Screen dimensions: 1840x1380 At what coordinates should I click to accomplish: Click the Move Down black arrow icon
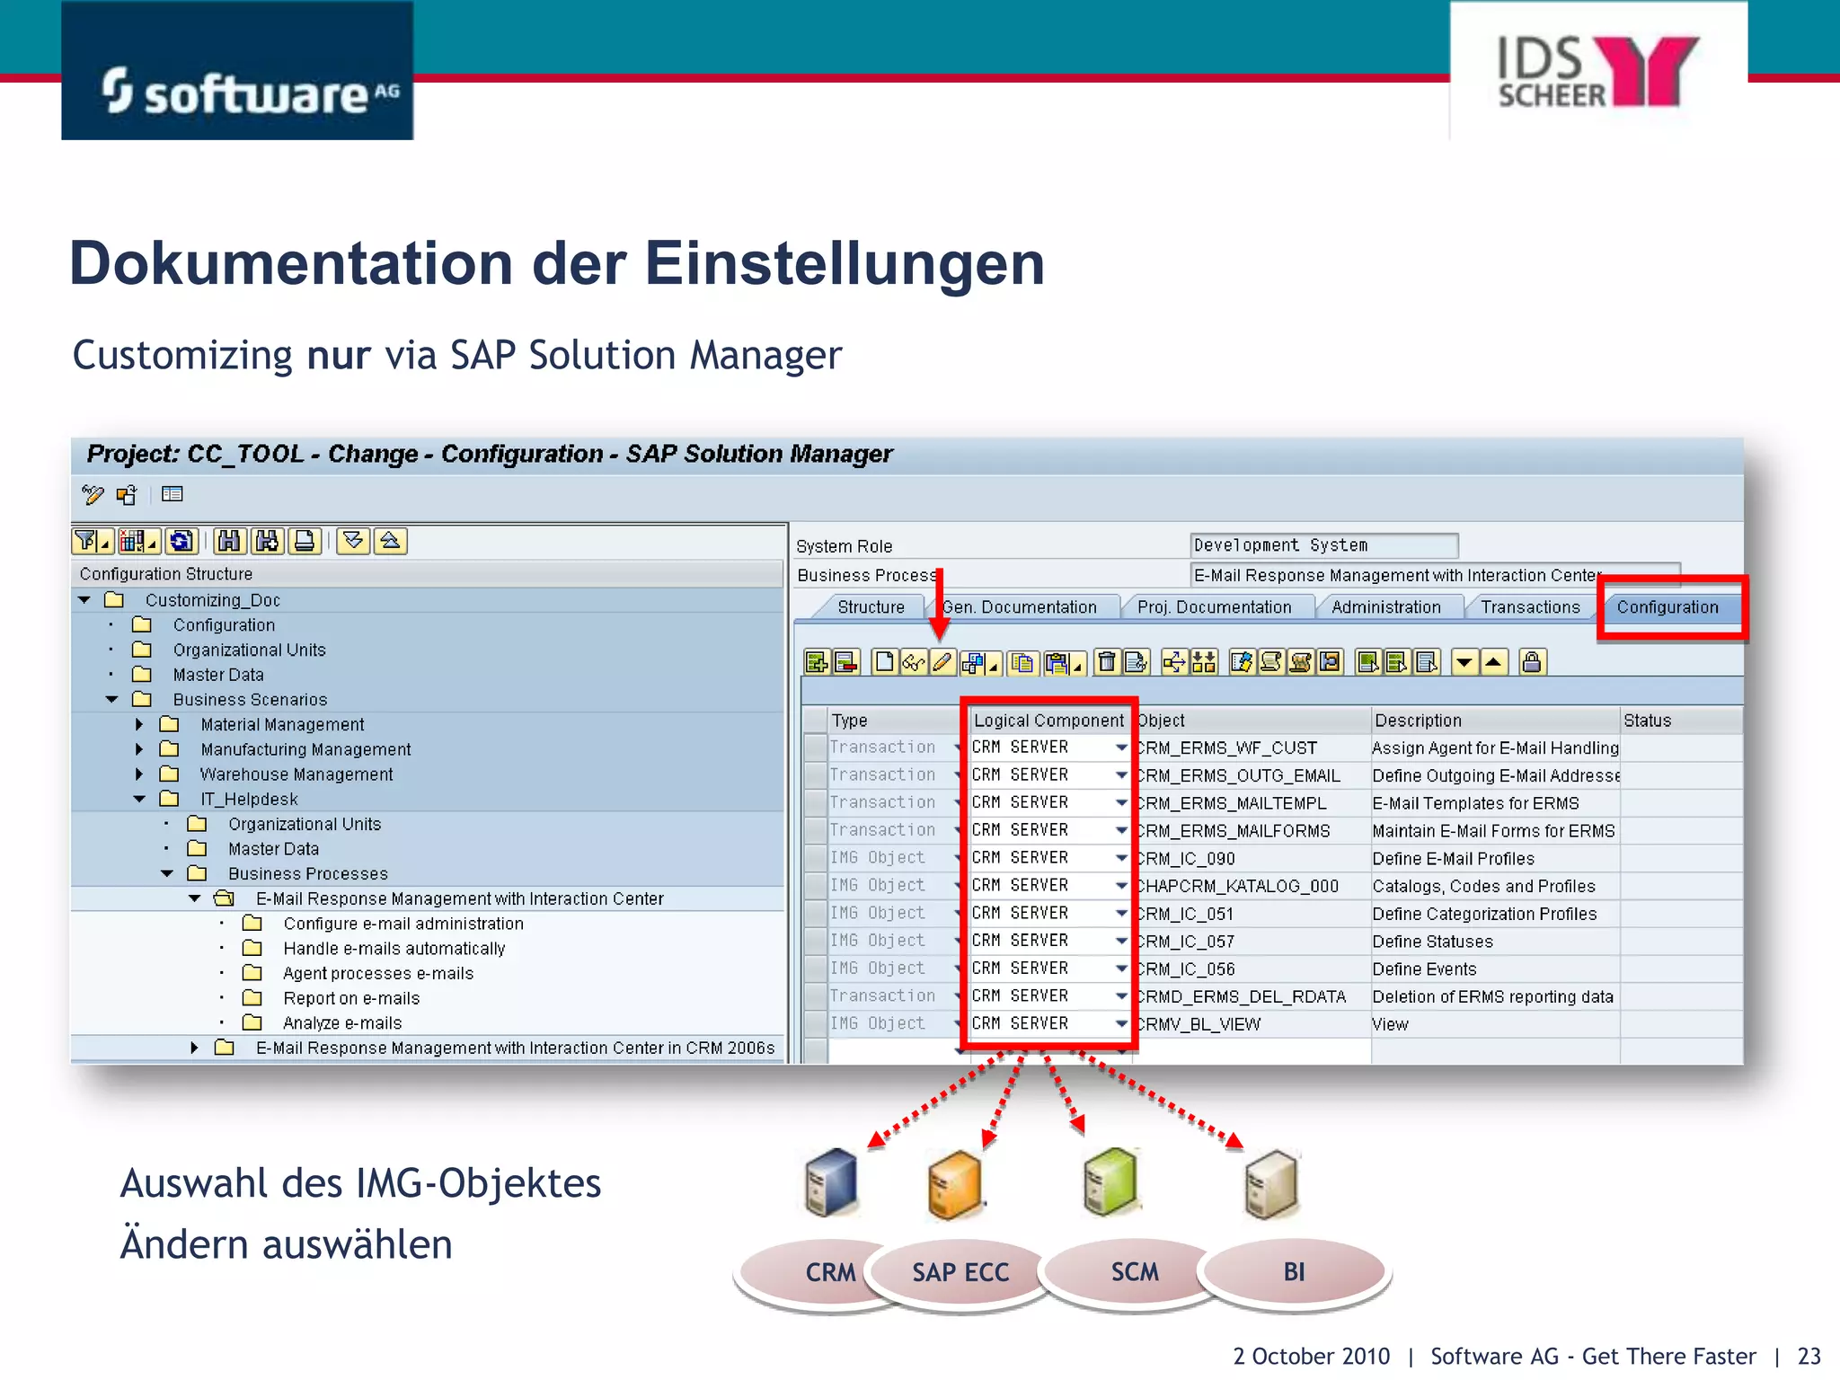coord(1464,663)
